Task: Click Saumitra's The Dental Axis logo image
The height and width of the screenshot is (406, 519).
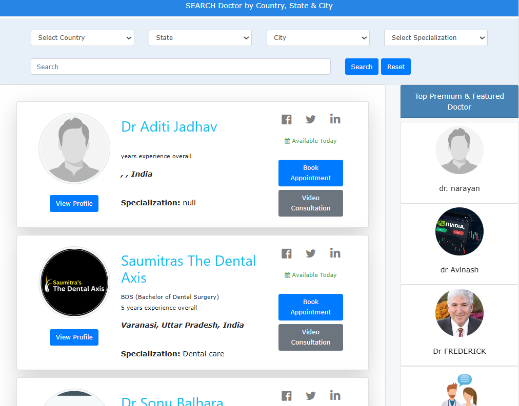Action: (74, 283)
